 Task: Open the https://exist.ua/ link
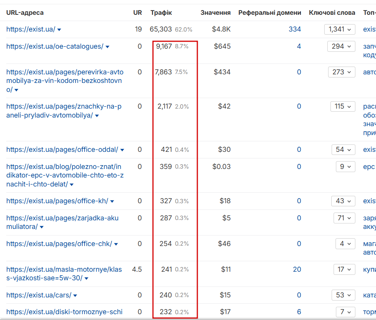[31, 29]
